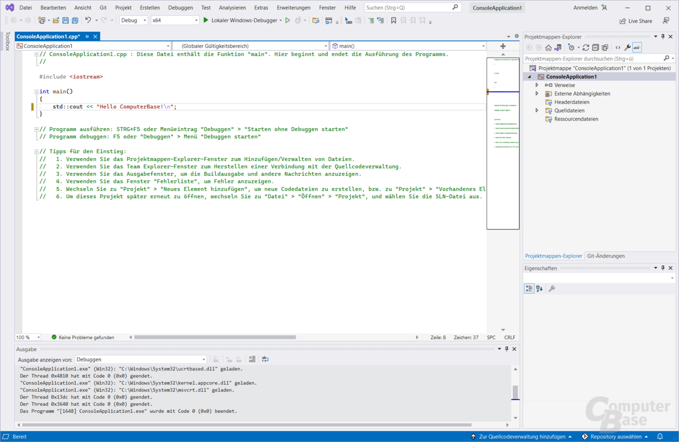Click the Show All Files icon in Projektmappen-Explorer
The image size is (679, 442).
tap(605, 48)
